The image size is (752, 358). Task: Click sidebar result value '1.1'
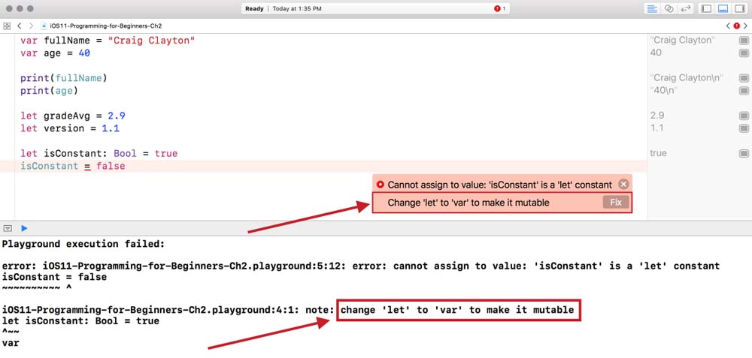[x=656, y=128]
